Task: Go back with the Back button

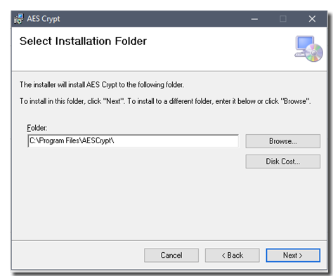Action: click(x=233, y=255)
